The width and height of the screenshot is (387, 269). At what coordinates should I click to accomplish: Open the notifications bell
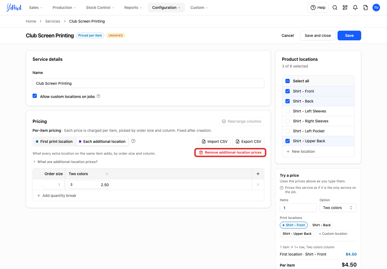355,8
